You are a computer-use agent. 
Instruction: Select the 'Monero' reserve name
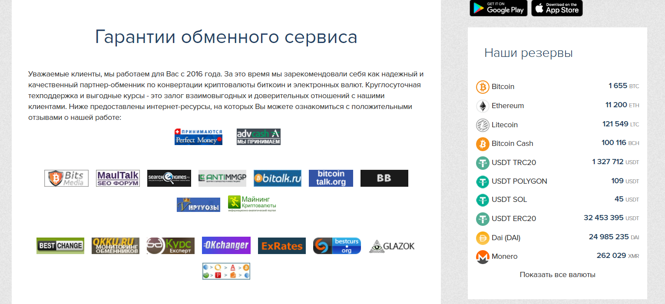pyautogui.click(x=505, y=257)
